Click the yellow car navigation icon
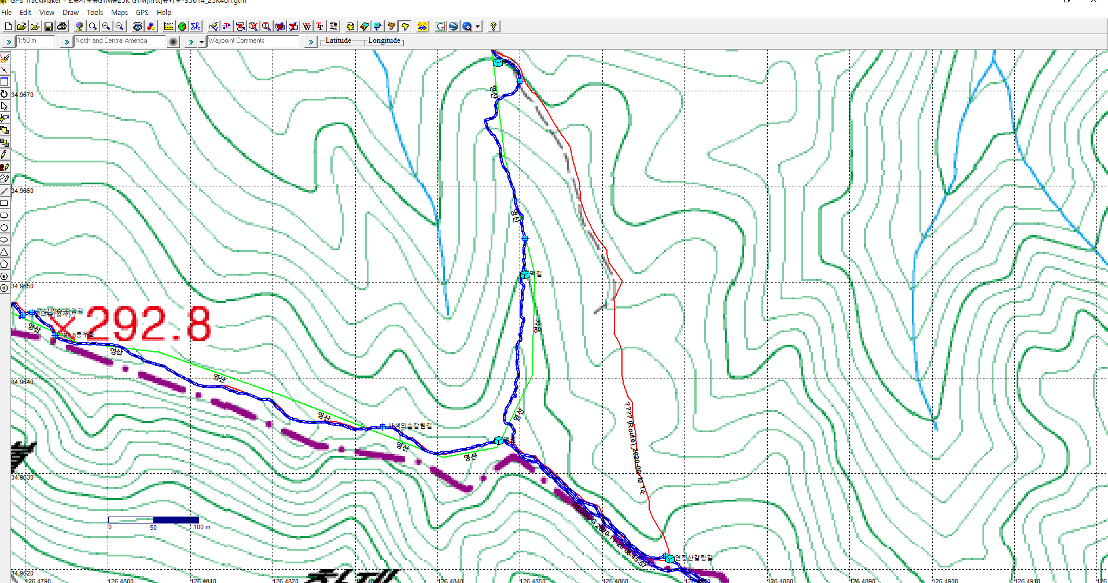 click(x=422, y=26)
